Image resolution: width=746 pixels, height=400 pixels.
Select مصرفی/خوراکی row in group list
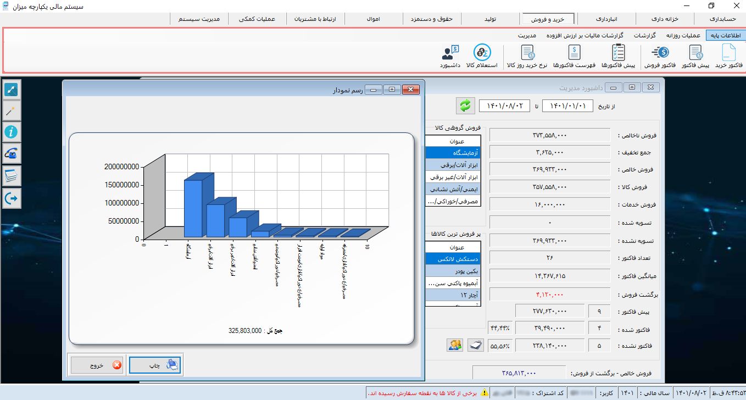point(453,201)
